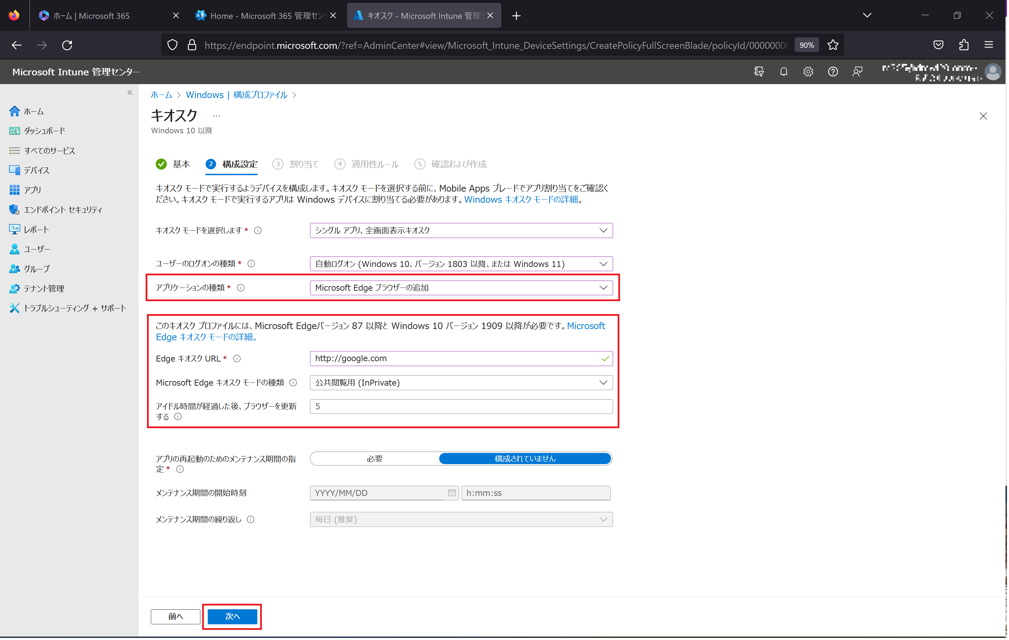Go to 適用性ルール wizard step
This screenshot has width=1009, height=640.
click(367, 164)
